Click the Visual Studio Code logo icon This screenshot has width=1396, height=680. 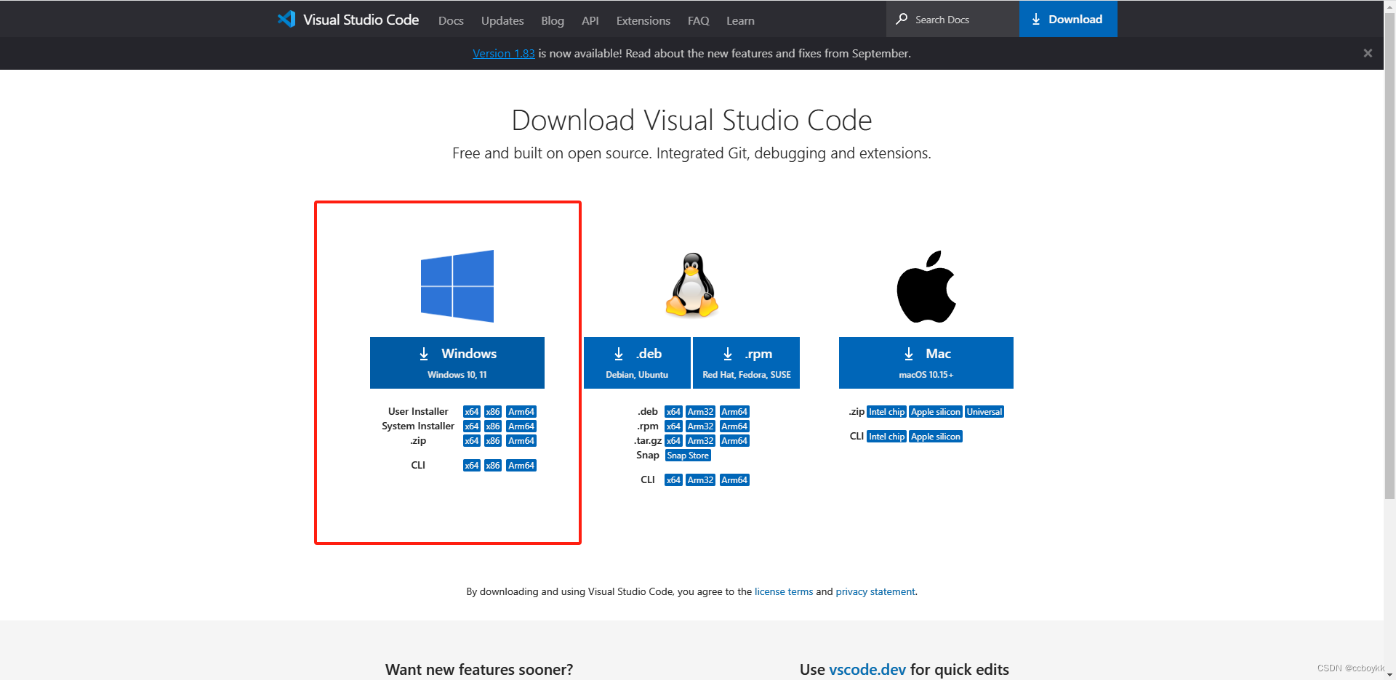[x=286, y=20]
